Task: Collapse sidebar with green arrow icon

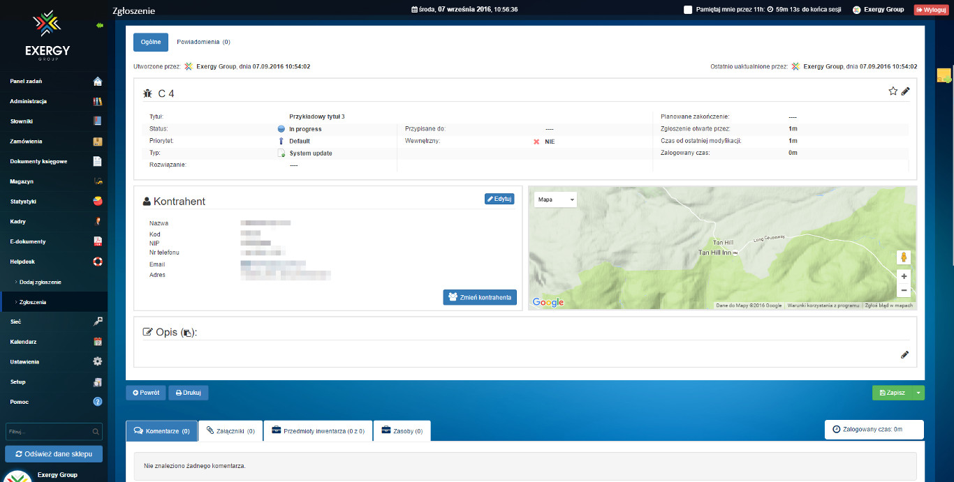Action: coord(99,25)
